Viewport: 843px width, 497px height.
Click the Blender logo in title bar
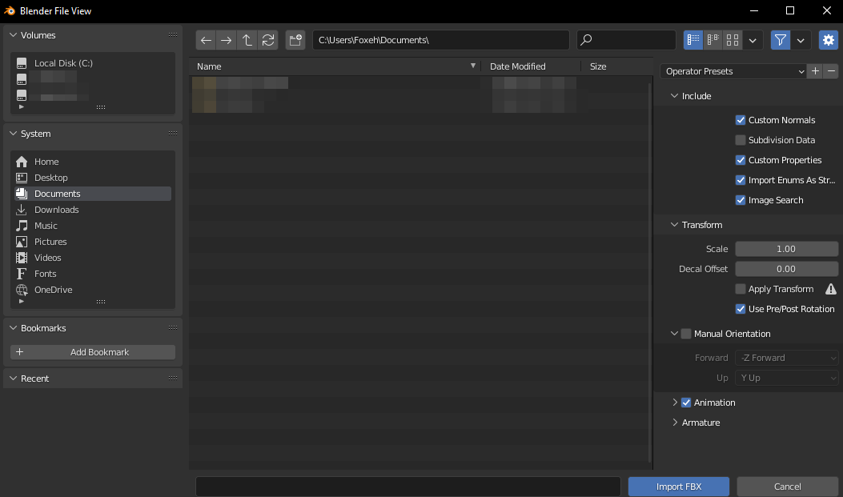10,10
